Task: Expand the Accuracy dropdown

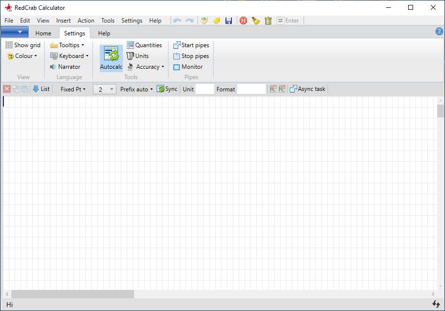Action: click(145, 67)
